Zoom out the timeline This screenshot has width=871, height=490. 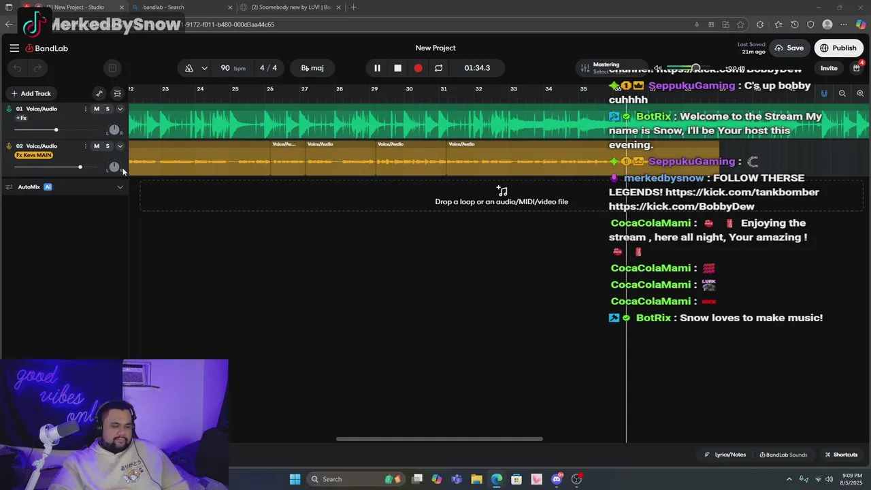[x=842, y=93]
